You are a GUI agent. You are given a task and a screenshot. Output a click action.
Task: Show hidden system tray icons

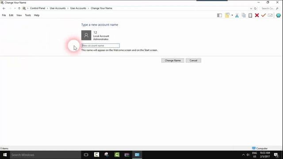[243, 155]
